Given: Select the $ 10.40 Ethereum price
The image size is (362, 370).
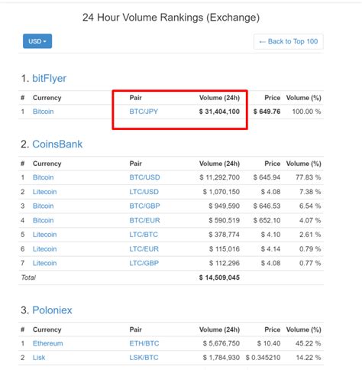Looking at the screenshot, I should point(269,343).
